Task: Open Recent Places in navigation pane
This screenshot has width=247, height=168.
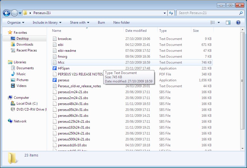Action: (27, 50)
